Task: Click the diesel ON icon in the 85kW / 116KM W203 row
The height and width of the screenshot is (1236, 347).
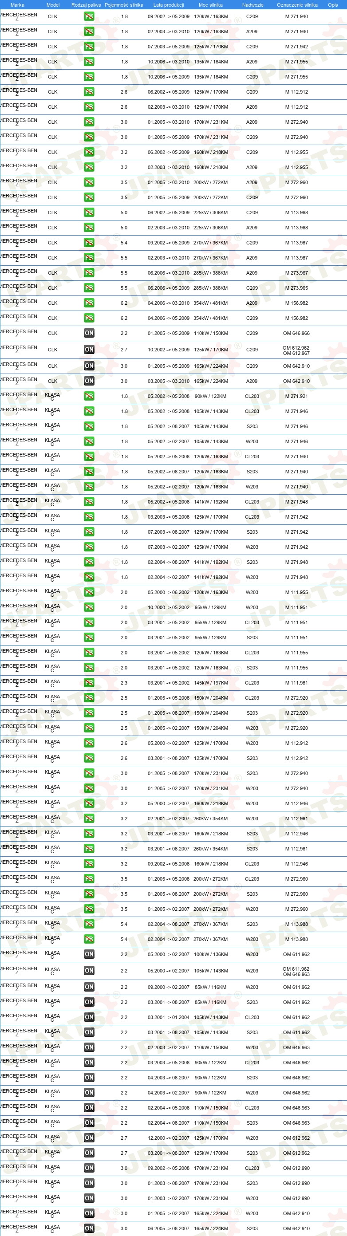Action: point(89,987)
